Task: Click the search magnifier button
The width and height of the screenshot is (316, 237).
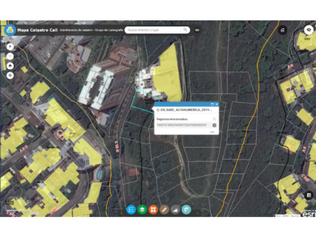Action: (x=185, y=30)
